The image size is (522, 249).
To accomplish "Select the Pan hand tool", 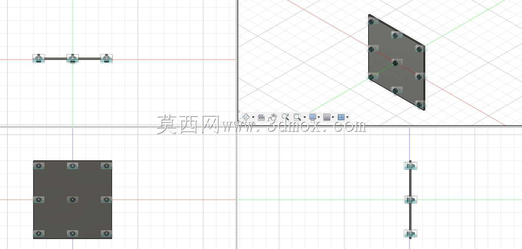I will coord(273,117).
